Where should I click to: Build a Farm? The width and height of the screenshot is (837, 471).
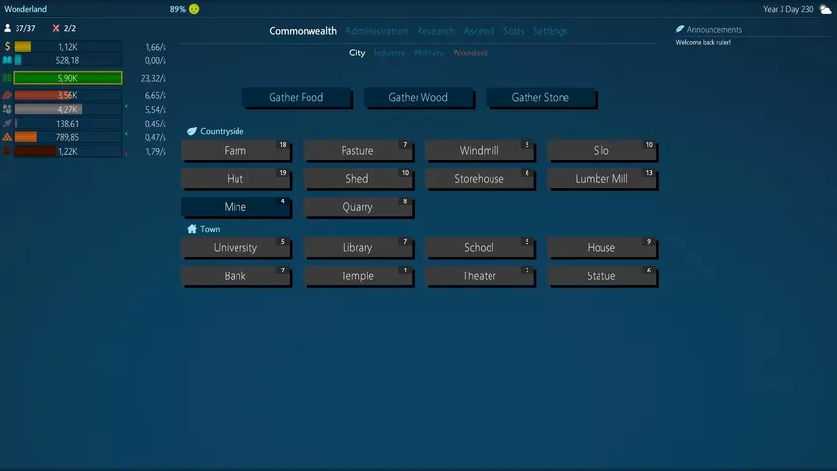235,151
